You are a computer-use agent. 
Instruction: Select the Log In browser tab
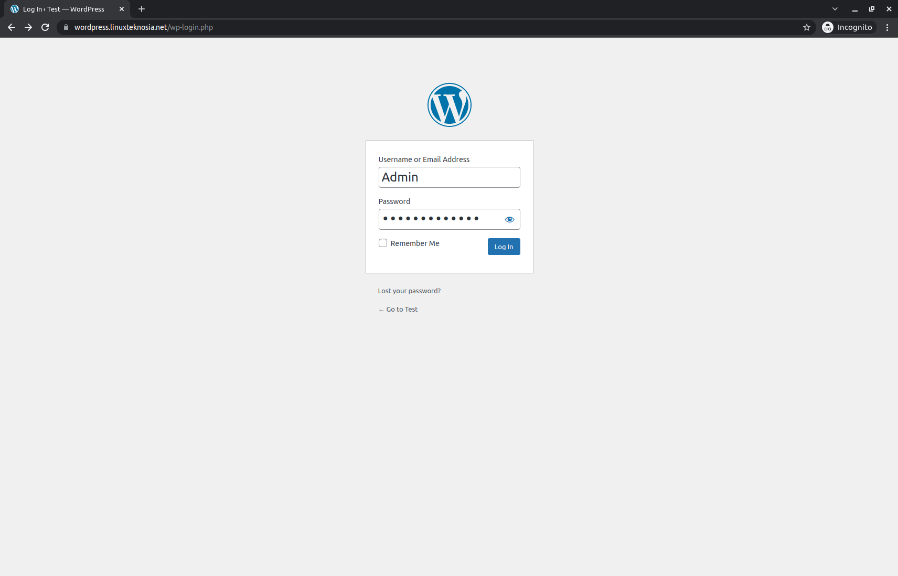coord(63,9)
